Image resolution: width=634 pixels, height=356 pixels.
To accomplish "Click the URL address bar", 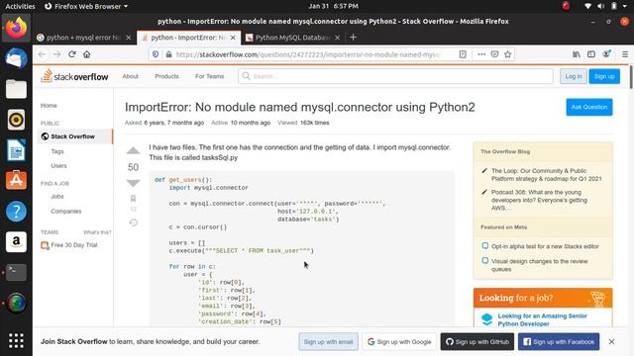I will click(308, 54).
